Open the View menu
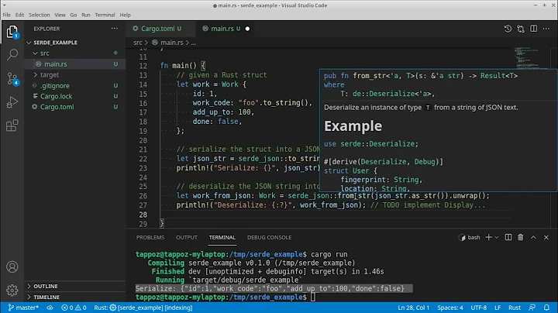Image resolution: width=558 pixels, height=313 pixels. click(x=60, y=15)
